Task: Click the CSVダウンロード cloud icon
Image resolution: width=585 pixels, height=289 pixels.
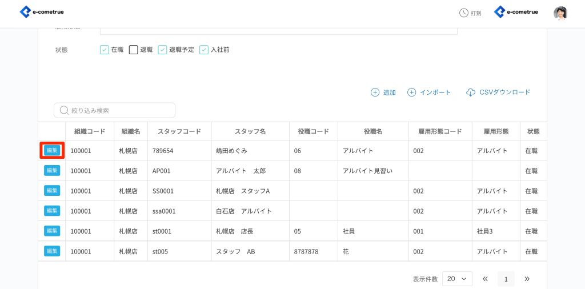Action: pyautogui.click(x=471, y=93)
